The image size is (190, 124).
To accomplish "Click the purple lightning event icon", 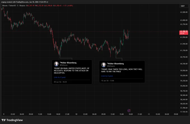I will pyautogui.click(x=129, y=111).
